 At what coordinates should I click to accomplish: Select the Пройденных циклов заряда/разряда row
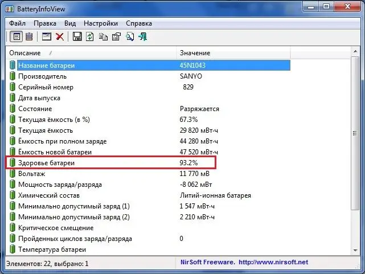[149, 239]
